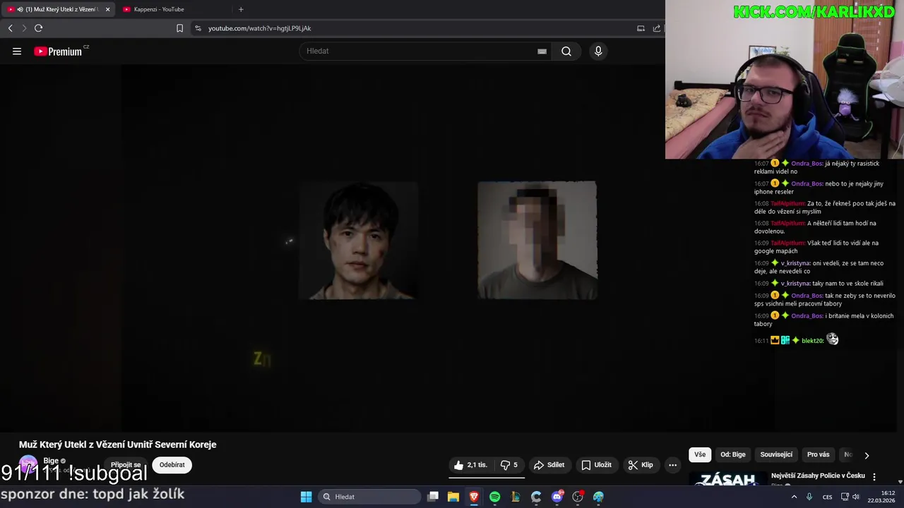This screenshot has height=508, width=904.
Task: Open League of Legends taskbar icon
Action: tap(516, 497)
